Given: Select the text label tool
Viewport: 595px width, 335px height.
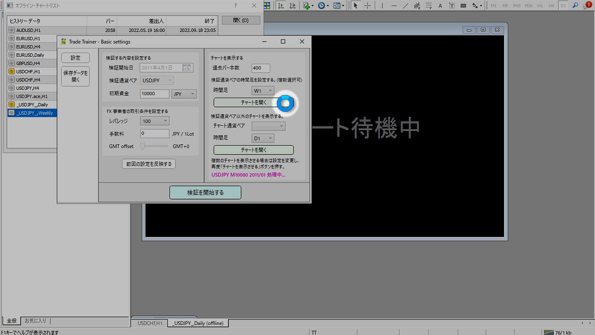Looking at the screenshot, I should click(452, 6).
